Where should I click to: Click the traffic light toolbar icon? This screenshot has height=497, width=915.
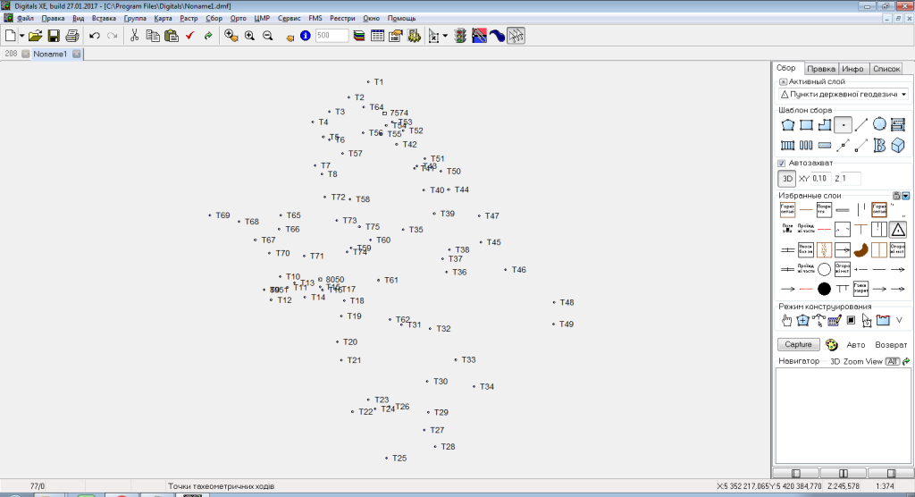click(x=460, y=36)
